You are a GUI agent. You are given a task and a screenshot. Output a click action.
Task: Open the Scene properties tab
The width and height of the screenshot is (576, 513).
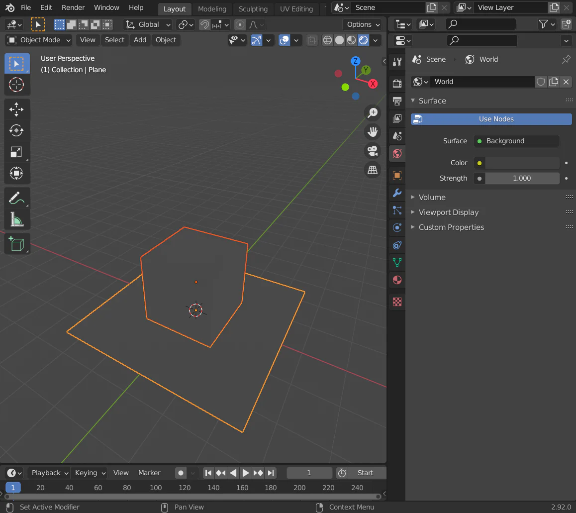[397, 136]
